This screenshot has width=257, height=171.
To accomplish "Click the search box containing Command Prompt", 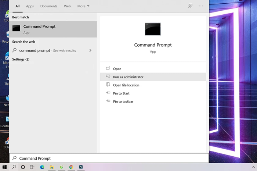I will pyautogui.click(x=109, y=158).
